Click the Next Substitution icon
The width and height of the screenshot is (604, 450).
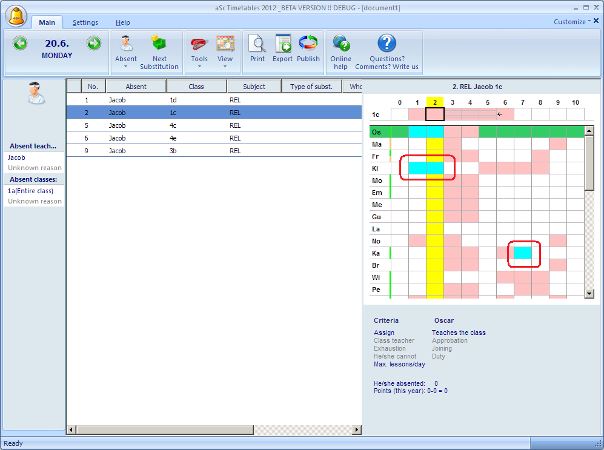point(159,44)
